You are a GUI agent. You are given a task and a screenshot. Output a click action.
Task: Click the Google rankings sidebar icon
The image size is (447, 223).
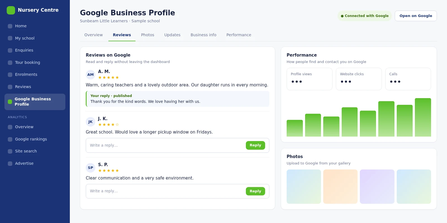tap(10, 139)
